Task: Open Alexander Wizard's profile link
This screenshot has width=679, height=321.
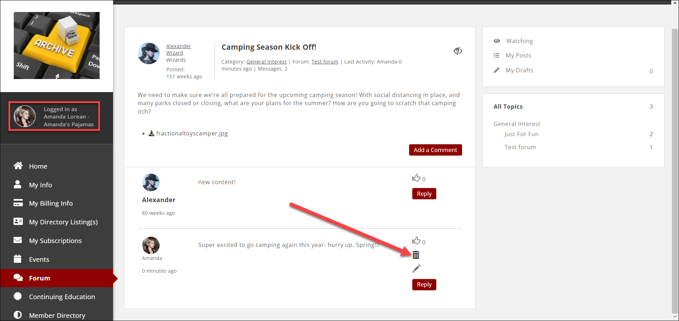Action: (178, 49)
